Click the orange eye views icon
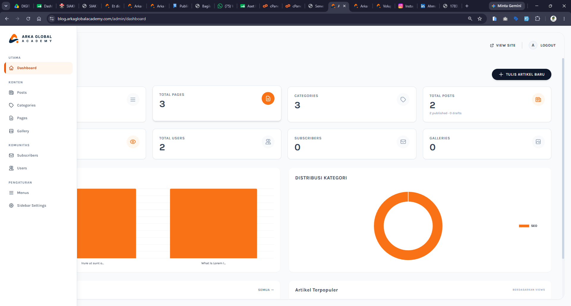Viewport: 571px width, 306px height. pyautogui.click(x=133, y=142)
